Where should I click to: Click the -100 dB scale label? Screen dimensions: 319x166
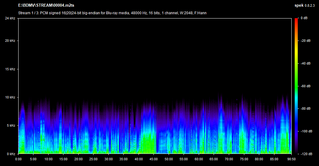(x=306, y=131)
